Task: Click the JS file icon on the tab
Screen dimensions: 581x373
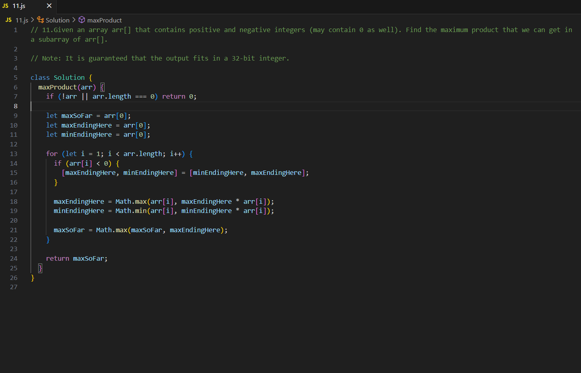Action: pos(6,6)
